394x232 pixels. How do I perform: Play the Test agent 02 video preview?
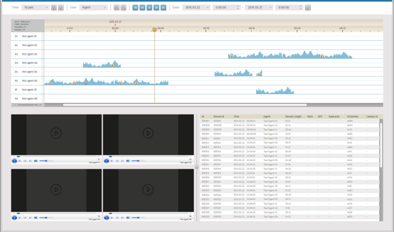56,190
